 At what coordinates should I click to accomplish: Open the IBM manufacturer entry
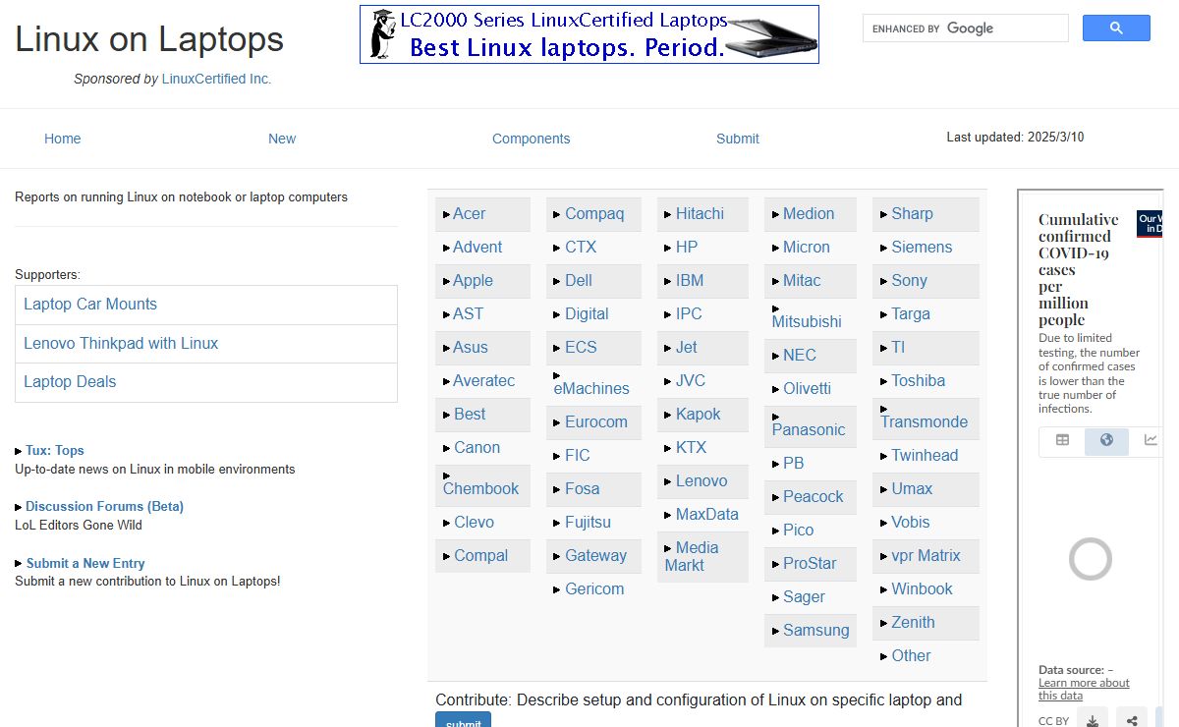point(690,281)
